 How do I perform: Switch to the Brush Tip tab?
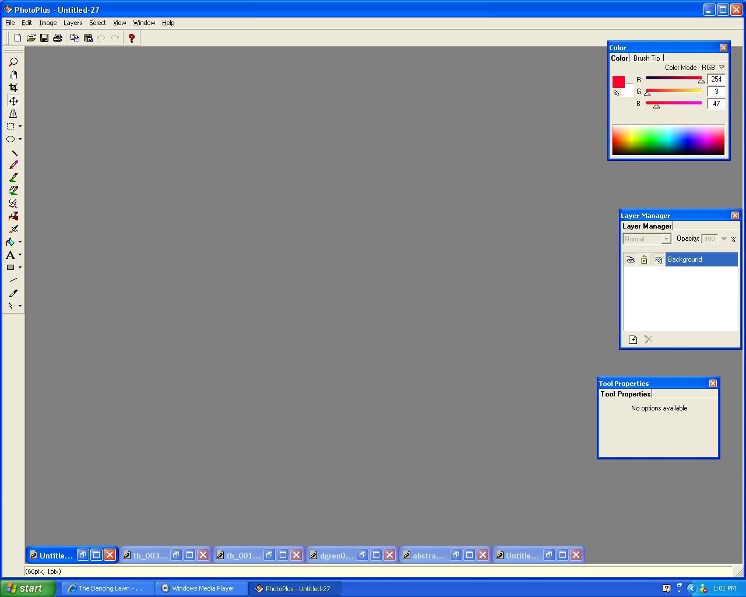pyautogui.click(x=647, y=58)
